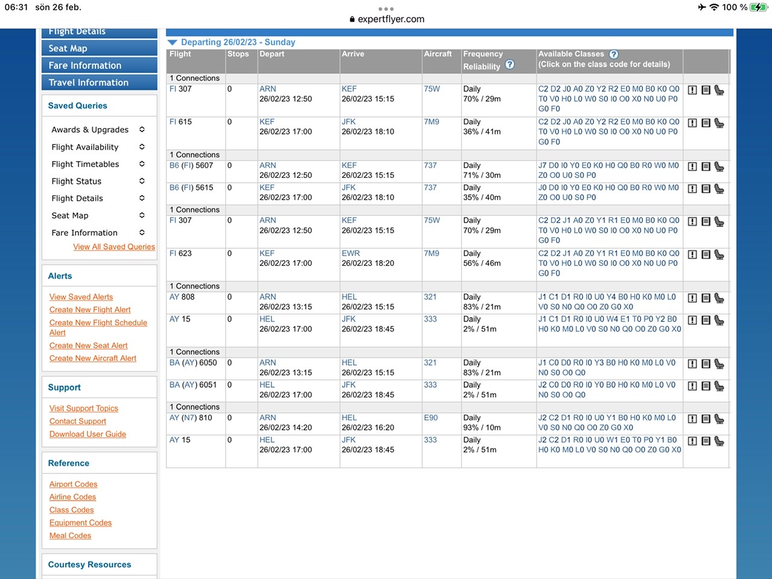This screenshot has height=579, width=772.
Task: Show seat map icon for FI 623
Action: (719, 255)
